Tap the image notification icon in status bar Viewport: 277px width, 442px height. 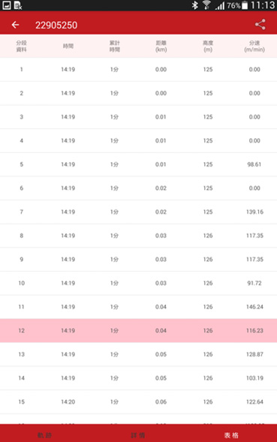pyautogui.click(x=7, y=5)
